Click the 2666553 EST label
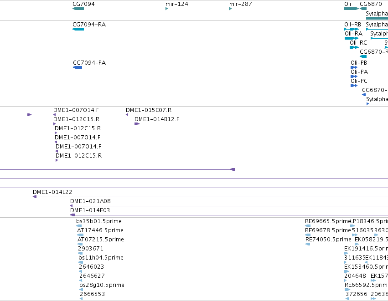Image resolution: width=388 pixels, height=301 pixels. tap(92, 294)
